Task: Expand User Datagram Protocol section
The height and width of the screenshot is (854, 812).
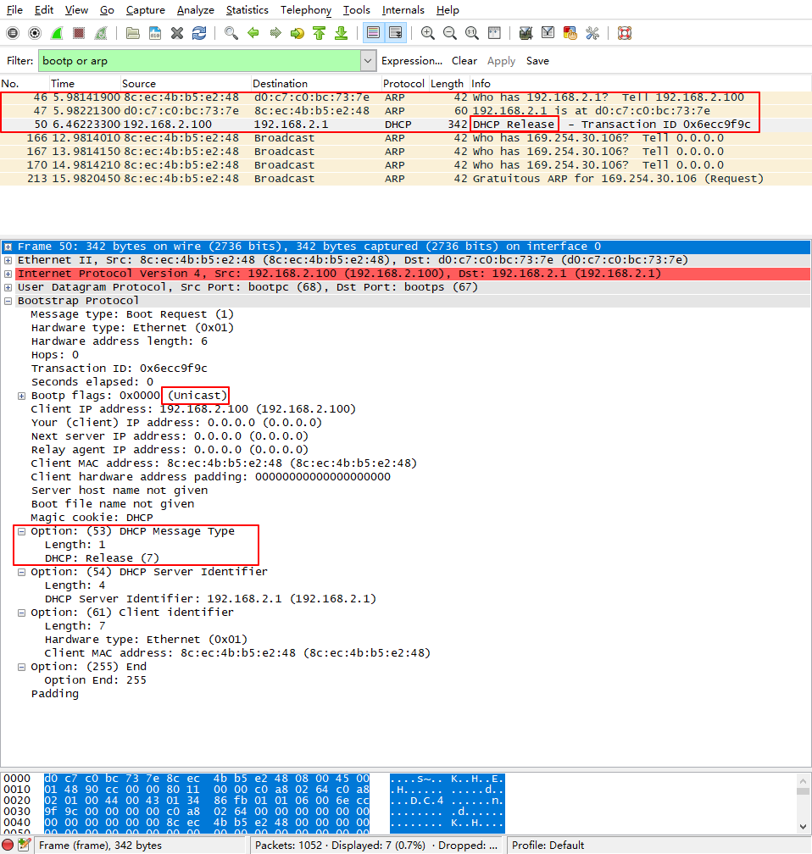Action: point(8,287)
